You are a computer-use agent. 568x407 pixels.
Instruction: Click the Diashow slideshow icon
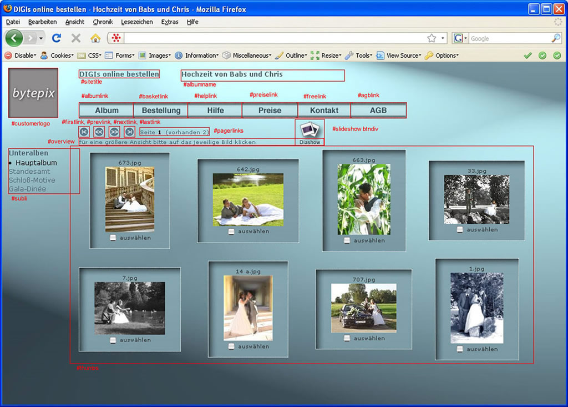(310, 129)
